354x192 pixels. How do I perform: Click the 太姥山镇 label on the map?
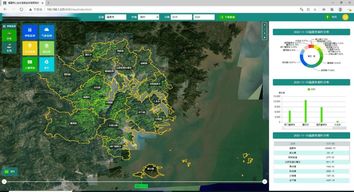pyautogui.click(x=113, y=125)
